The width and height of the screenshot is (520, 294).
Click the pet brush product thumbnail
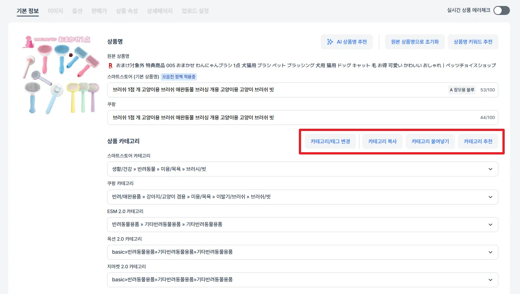[61, 74]
